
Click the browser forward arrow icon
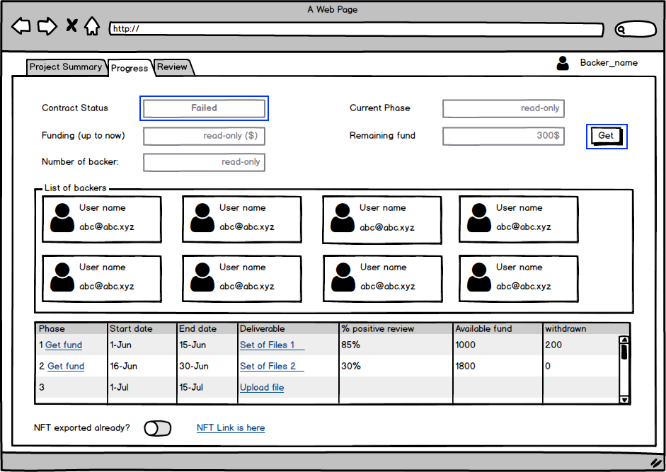47,26
